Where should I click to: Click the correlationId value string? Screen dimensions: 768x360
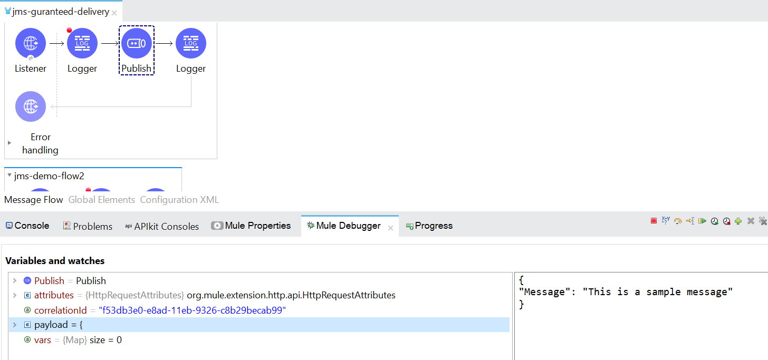point(192,310)
